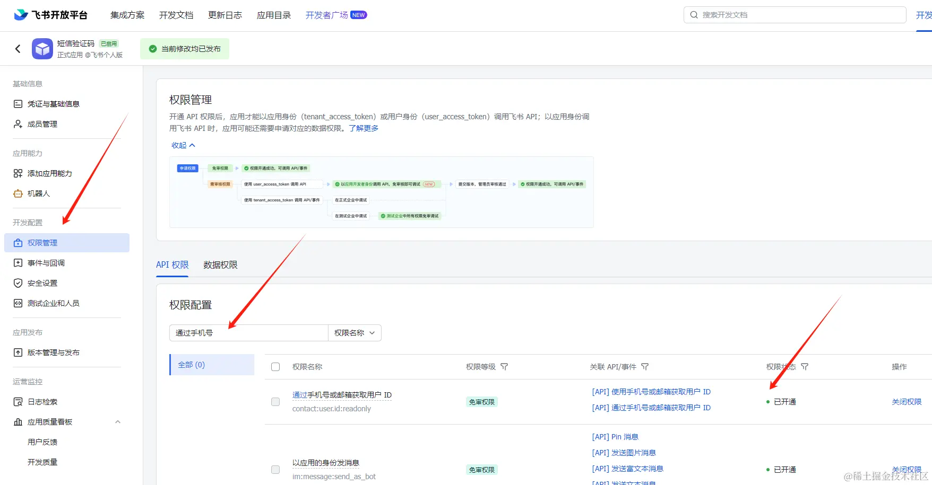Screen dimensions: 932x485
Task: Open 应用目录 in top navigation
Action: point(274,15)
